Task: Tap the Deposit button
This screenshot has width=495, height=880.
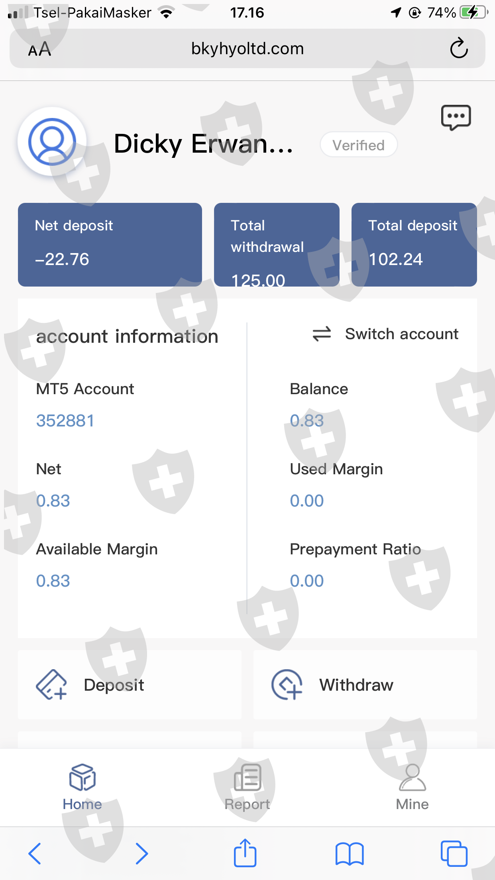Action: pos(130,685)
